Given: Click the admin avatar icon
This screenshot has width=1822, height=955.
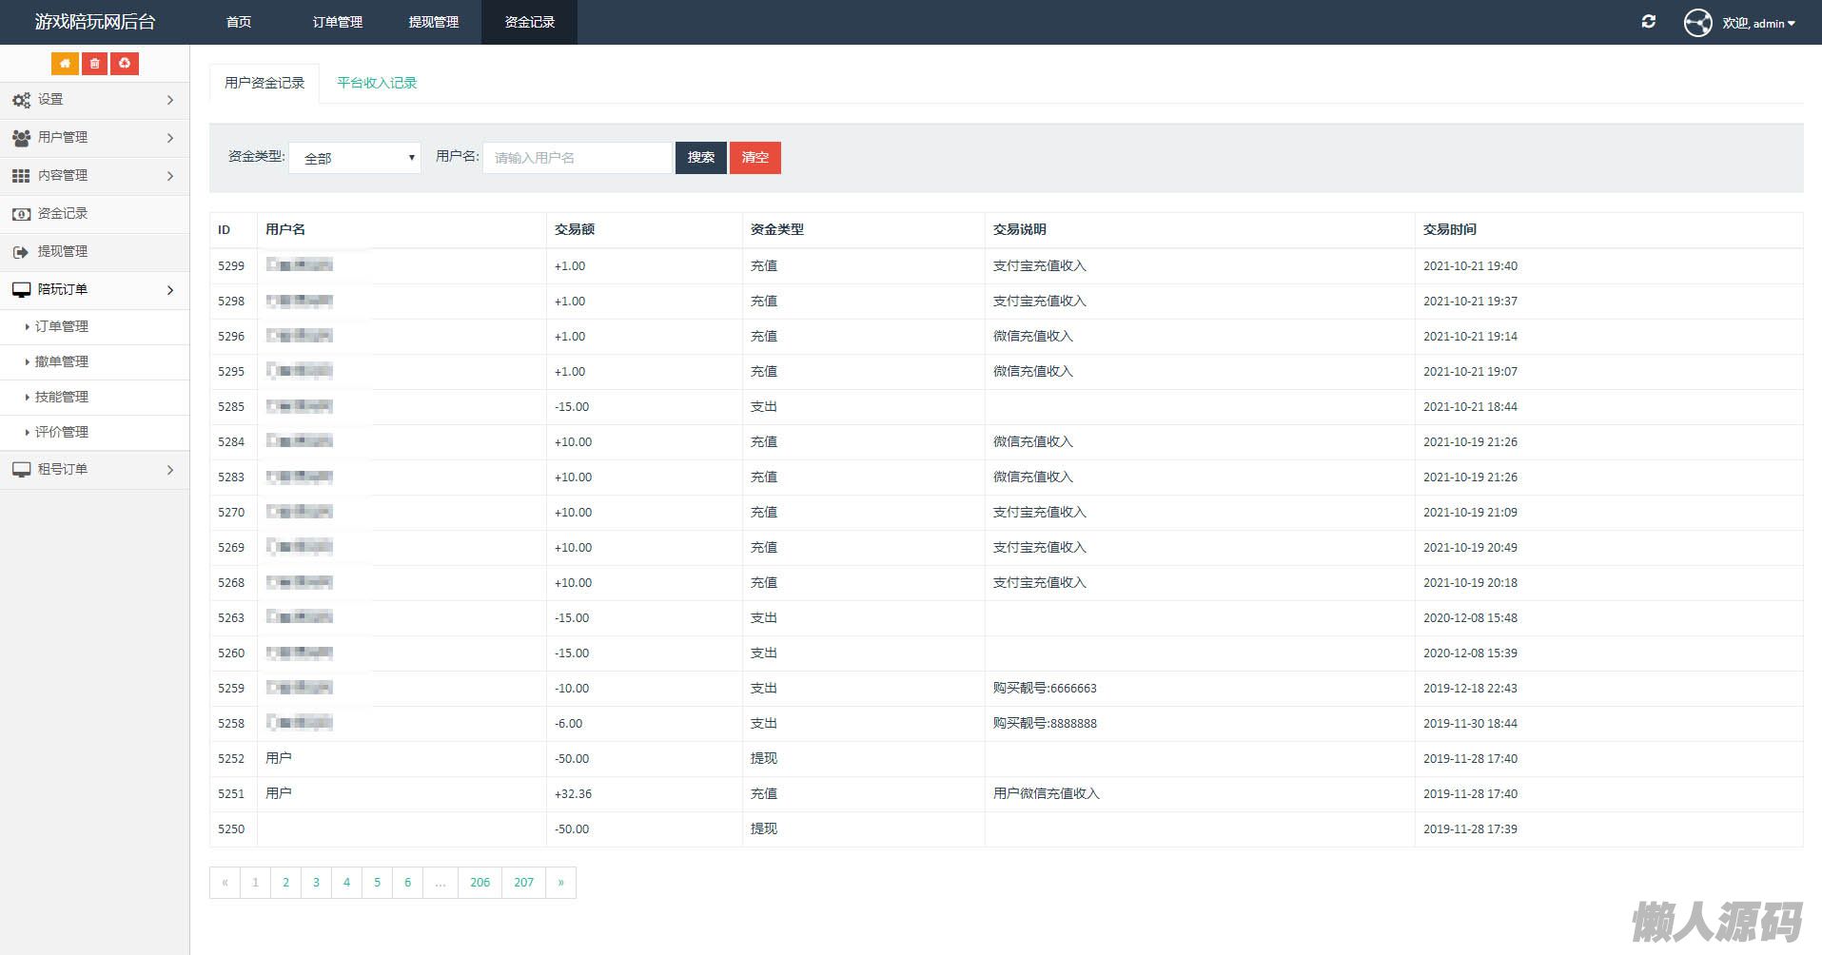Looking at the screenshot, I should (x=1697, y=22).
